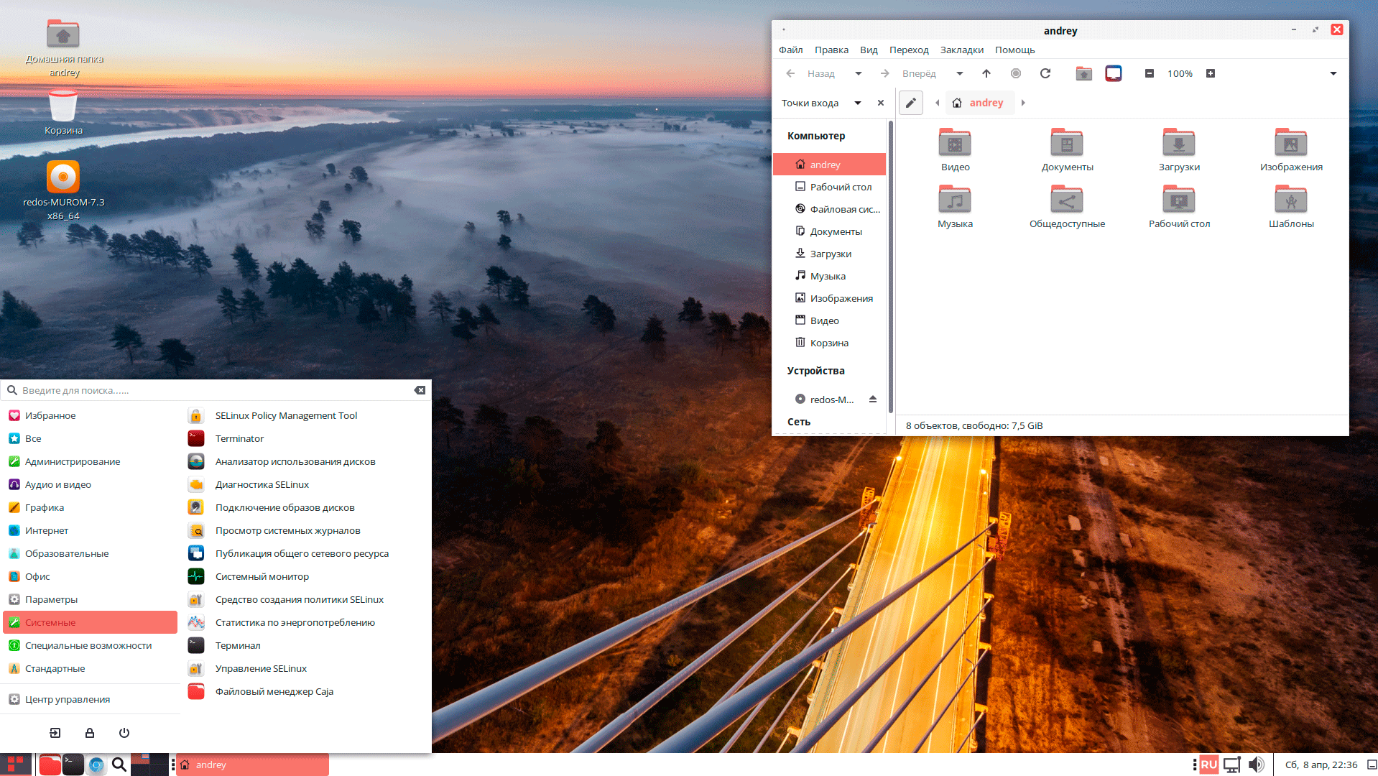This screenshot has height=776, width=1378.
Task: Launch Системный монитор from the list
Action: (x=262, y=576)
